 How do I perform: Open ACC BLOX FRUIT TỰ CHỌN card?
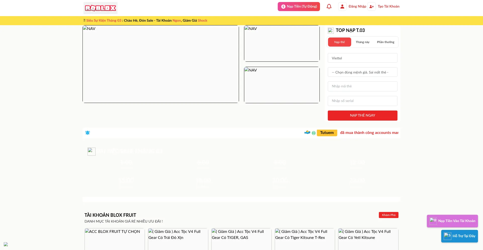115,239
